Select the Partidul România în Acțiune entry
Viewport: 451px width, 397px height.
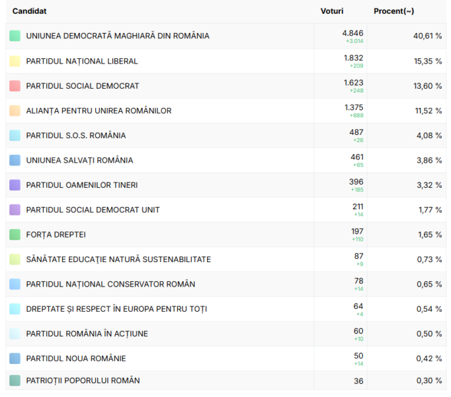click(87, 333)
